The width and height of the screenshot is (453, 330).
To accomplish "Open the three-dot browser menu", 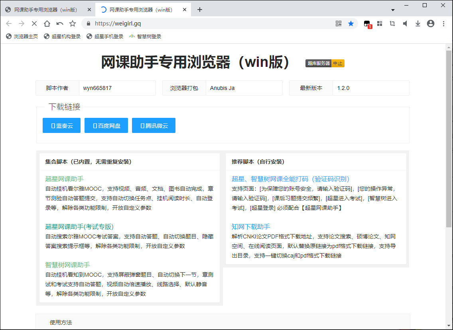I will (443, 23).
